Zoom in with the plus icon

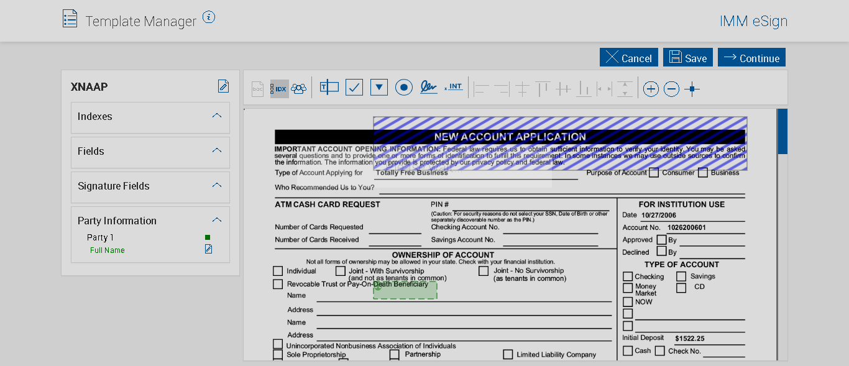click(651, 89)
